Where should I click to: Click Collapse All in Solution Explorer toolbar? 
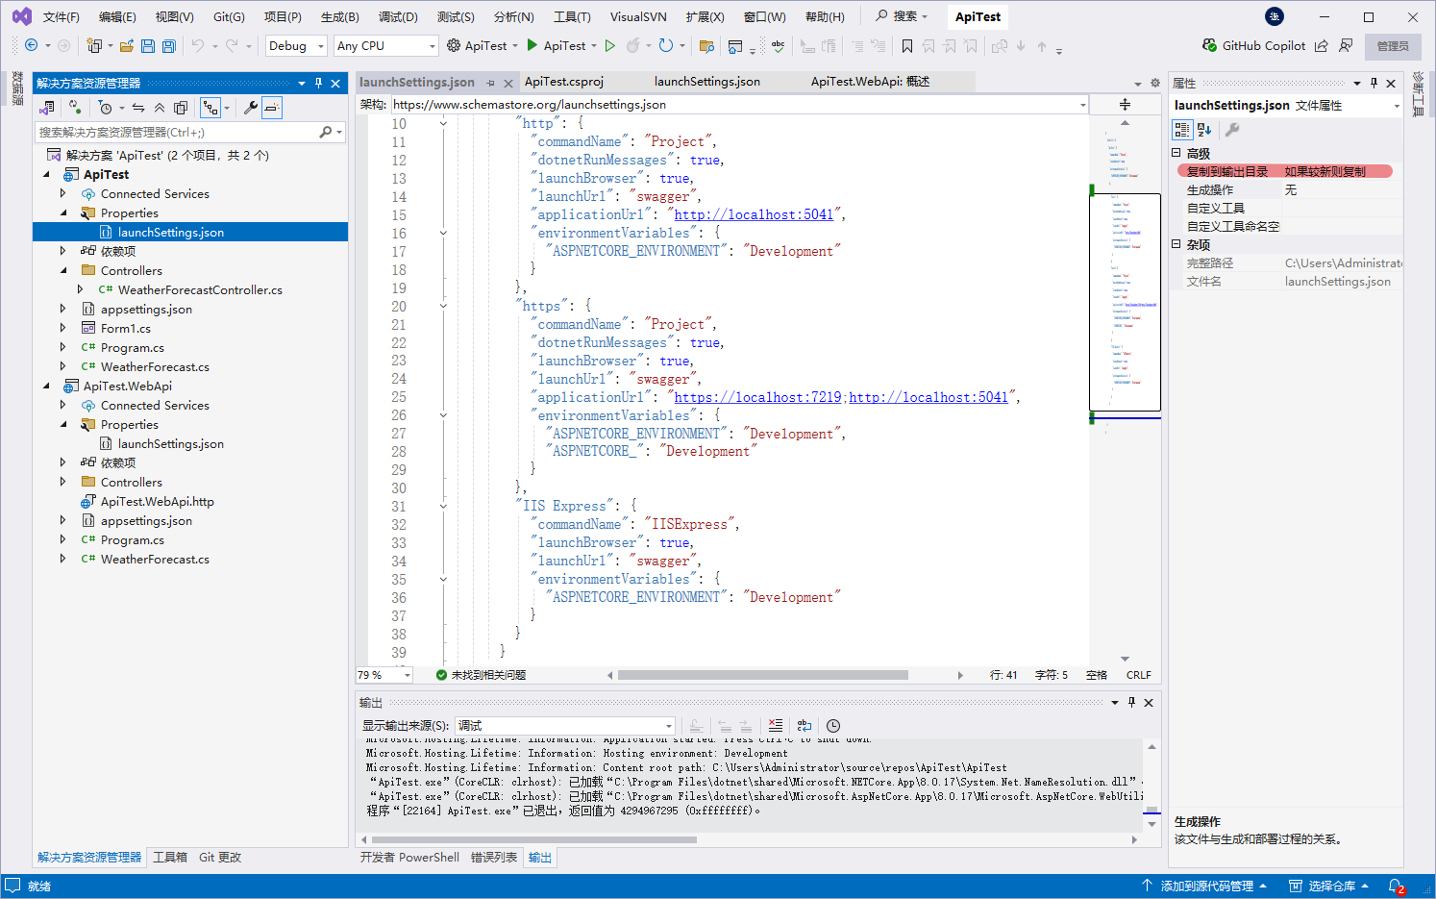point(160,108)
